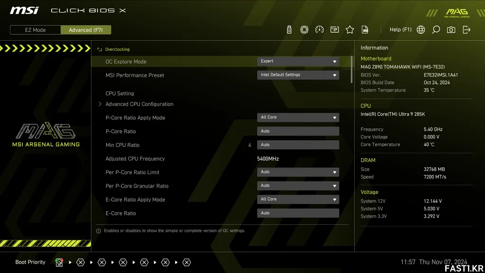Open the M-Flash USB drive icon
The width and height of the screenshot is (485, 273).
[x=289, y=30]
